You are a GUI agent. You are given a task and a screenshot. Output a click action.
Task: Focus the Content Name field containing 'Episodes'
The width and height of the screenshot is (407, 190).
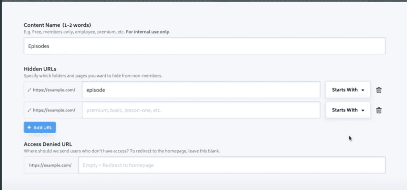tap(204, 46)
